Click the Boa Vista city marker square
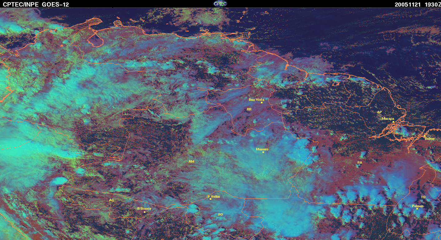 262,102
